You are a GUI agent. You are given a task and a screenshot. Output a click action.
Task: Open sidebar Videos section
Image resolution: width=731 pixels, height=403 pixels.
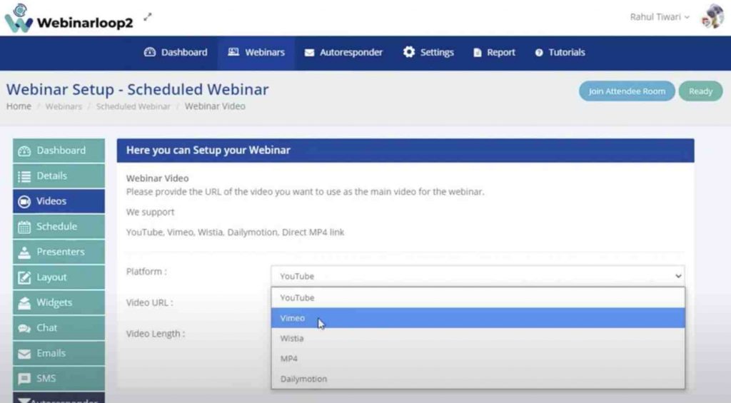pyautogui.click(x=59, y=201)
